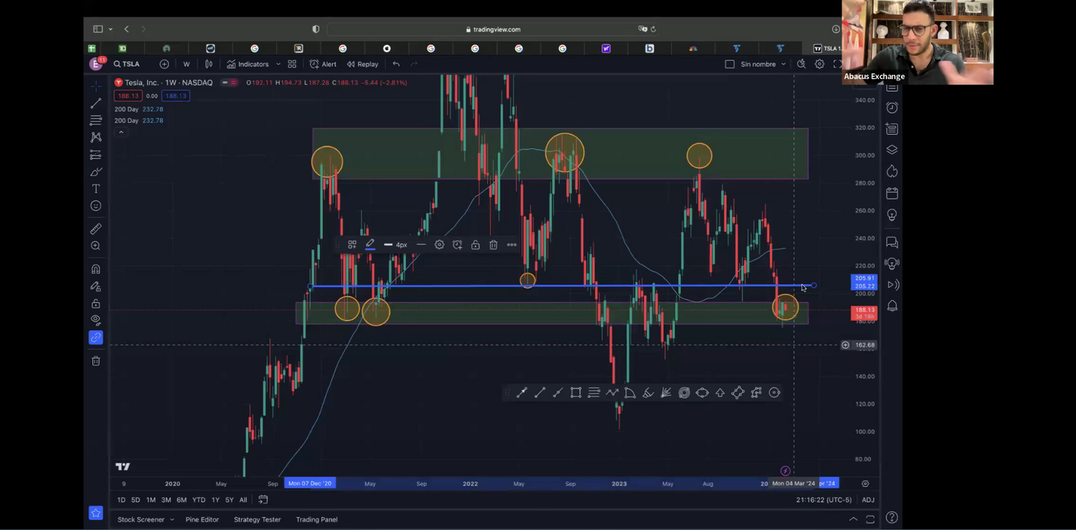Switch to the Strategy Tester tab
Image resolution: width=1076 pixels, height=530 pixels.
257,520
